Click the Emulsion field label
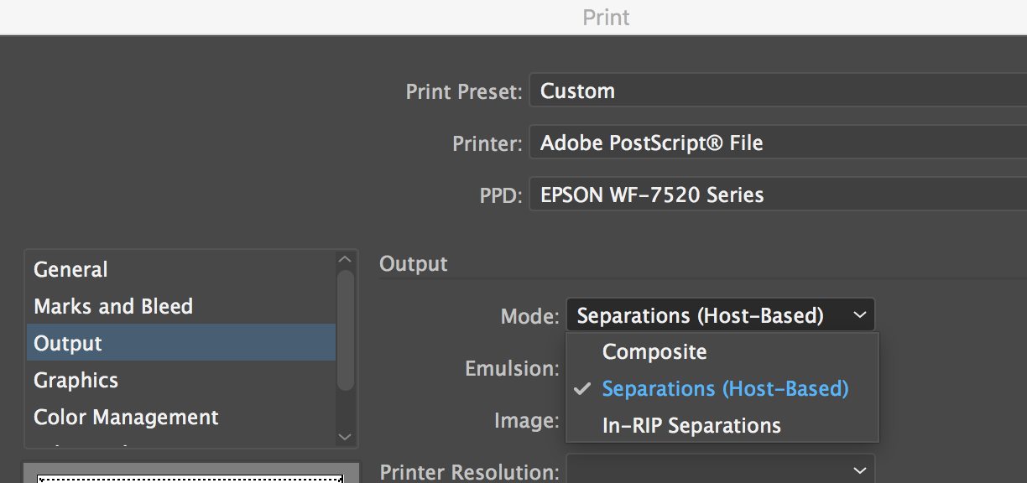The width and height of the screenshot is (1027, 483). 512,368
